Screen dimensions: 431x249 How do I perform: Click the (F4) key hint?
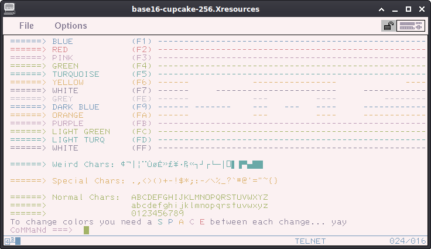(x=142, y=66)
